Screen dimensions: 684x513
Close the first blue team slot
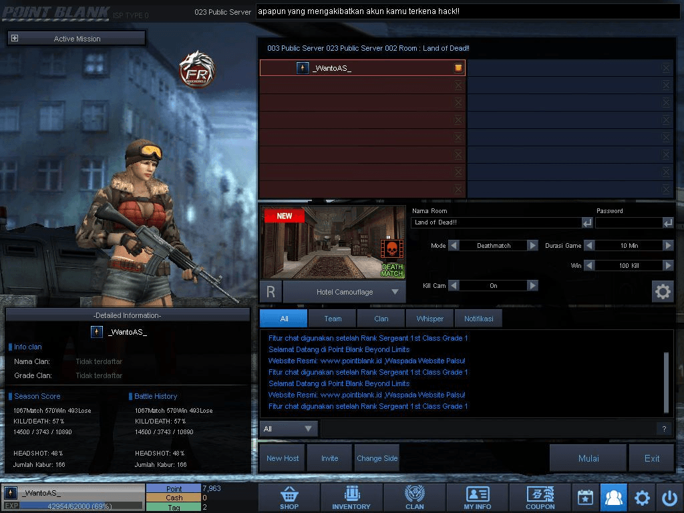(x=666, y=67)
